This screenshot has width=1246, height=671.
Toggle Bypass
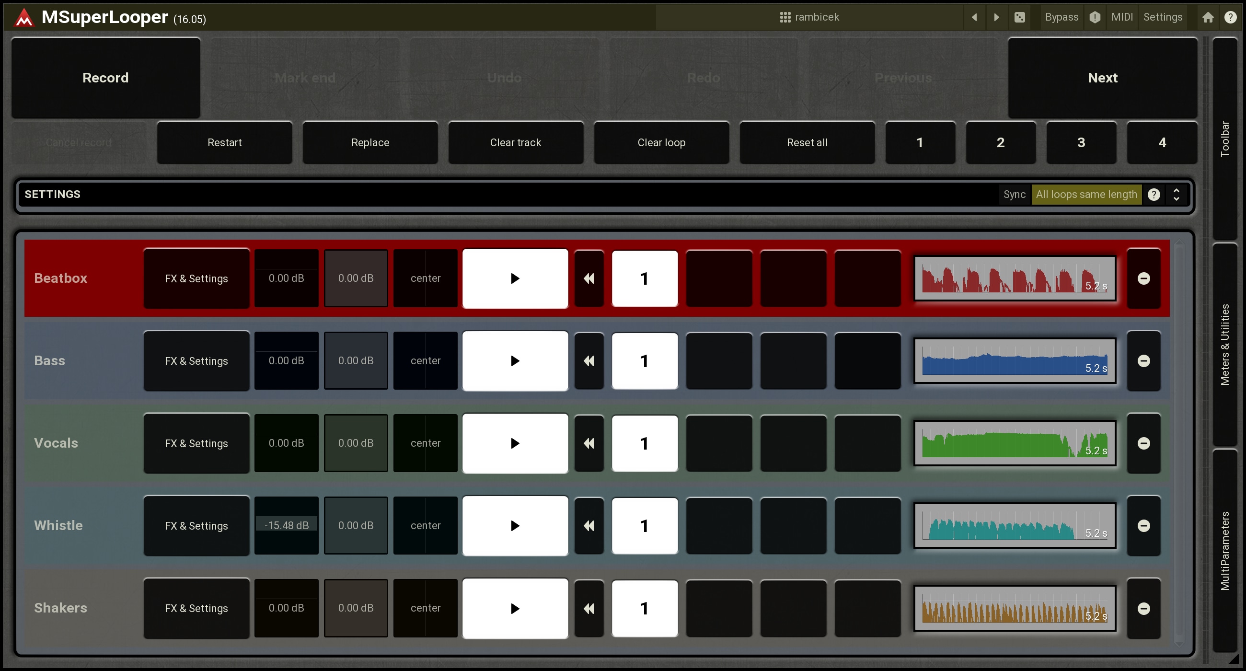coord(1061,17)
